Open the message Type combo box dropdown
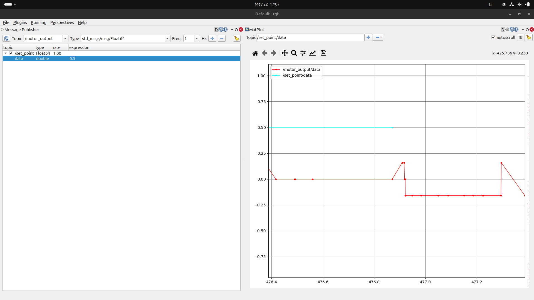Screen dimensions: 534x300 coord(167,39)
